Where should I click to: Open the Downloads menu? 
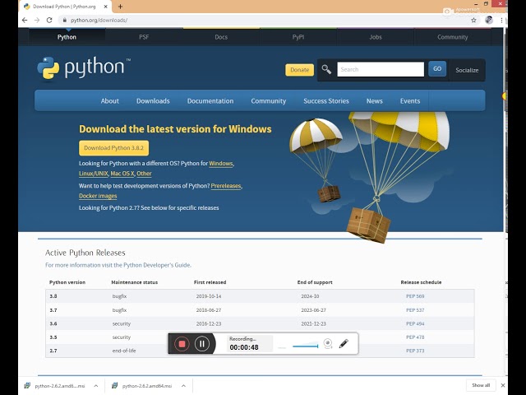pos(153,100)
